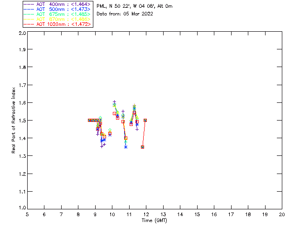The height and width of the screenshot is (232, 290).
Task: Click the x-axis label 10
Action: tap(112, 214)
